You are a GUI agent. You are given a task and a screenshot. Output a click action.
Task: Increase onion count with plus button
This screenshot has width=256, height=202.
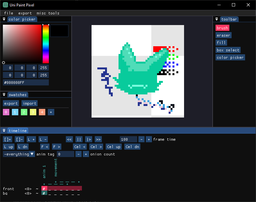pyautogui.click(x=86, y=154)
